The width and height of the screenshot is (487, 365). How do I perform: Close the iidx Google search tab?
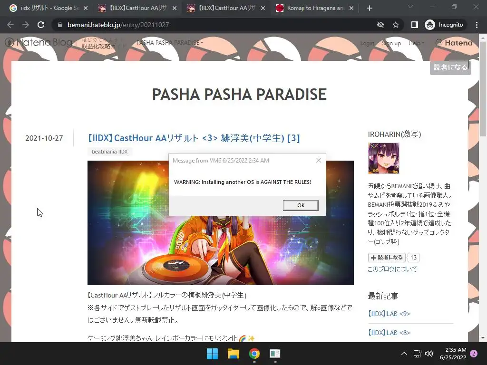86,9
